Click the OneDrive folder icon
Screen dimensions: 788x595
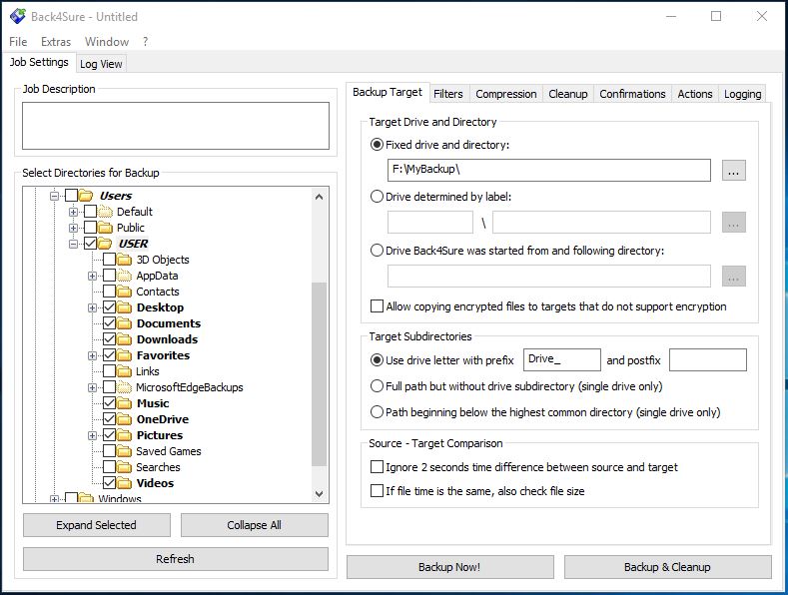124,419
